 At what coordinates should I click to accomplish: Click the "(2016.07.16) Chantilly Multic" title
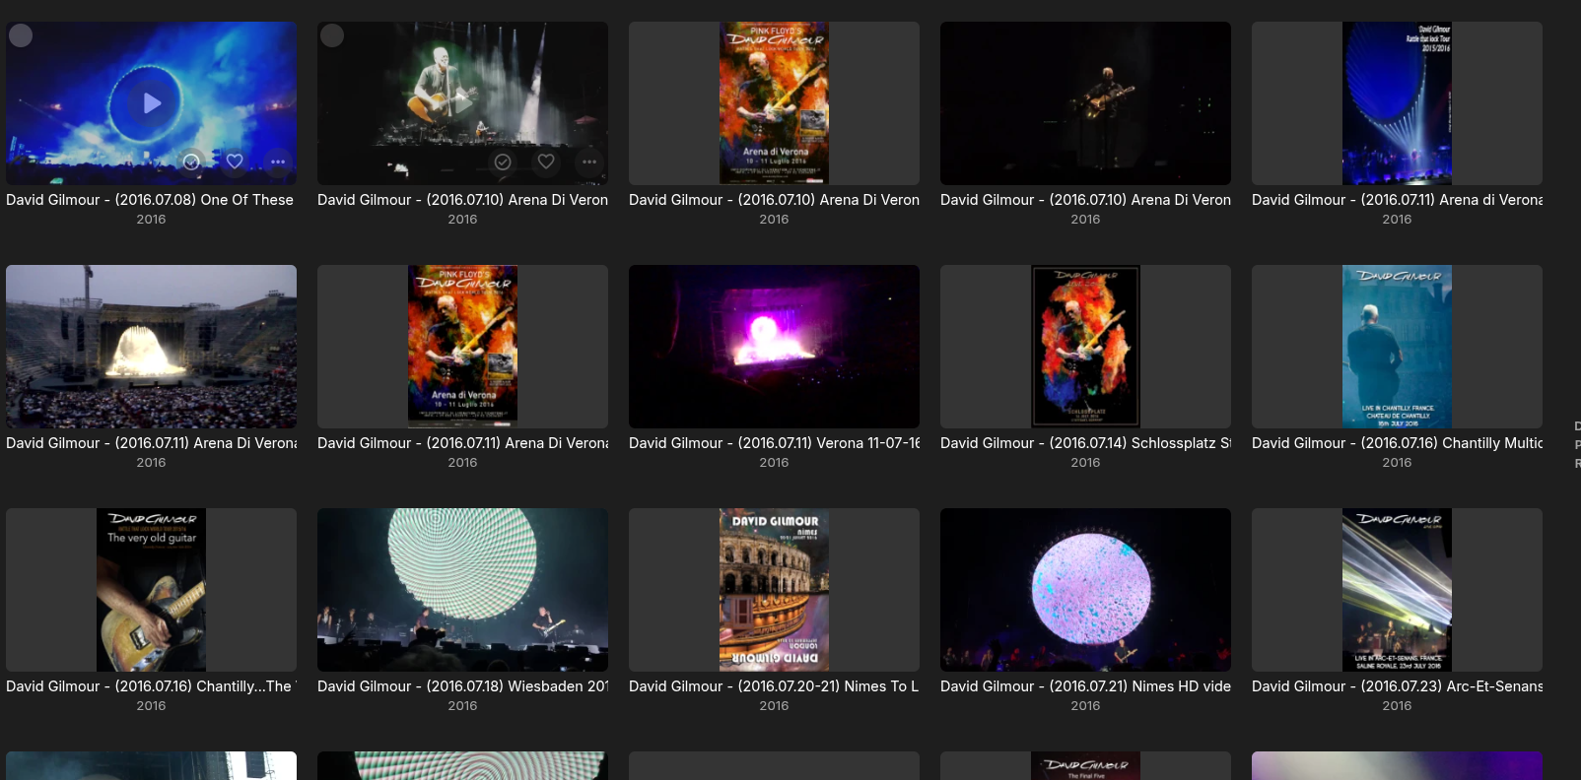tap(1397, 443)
